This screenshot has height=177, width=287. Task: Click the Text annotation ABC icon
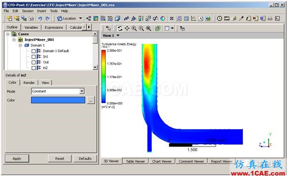pos(126,18)
